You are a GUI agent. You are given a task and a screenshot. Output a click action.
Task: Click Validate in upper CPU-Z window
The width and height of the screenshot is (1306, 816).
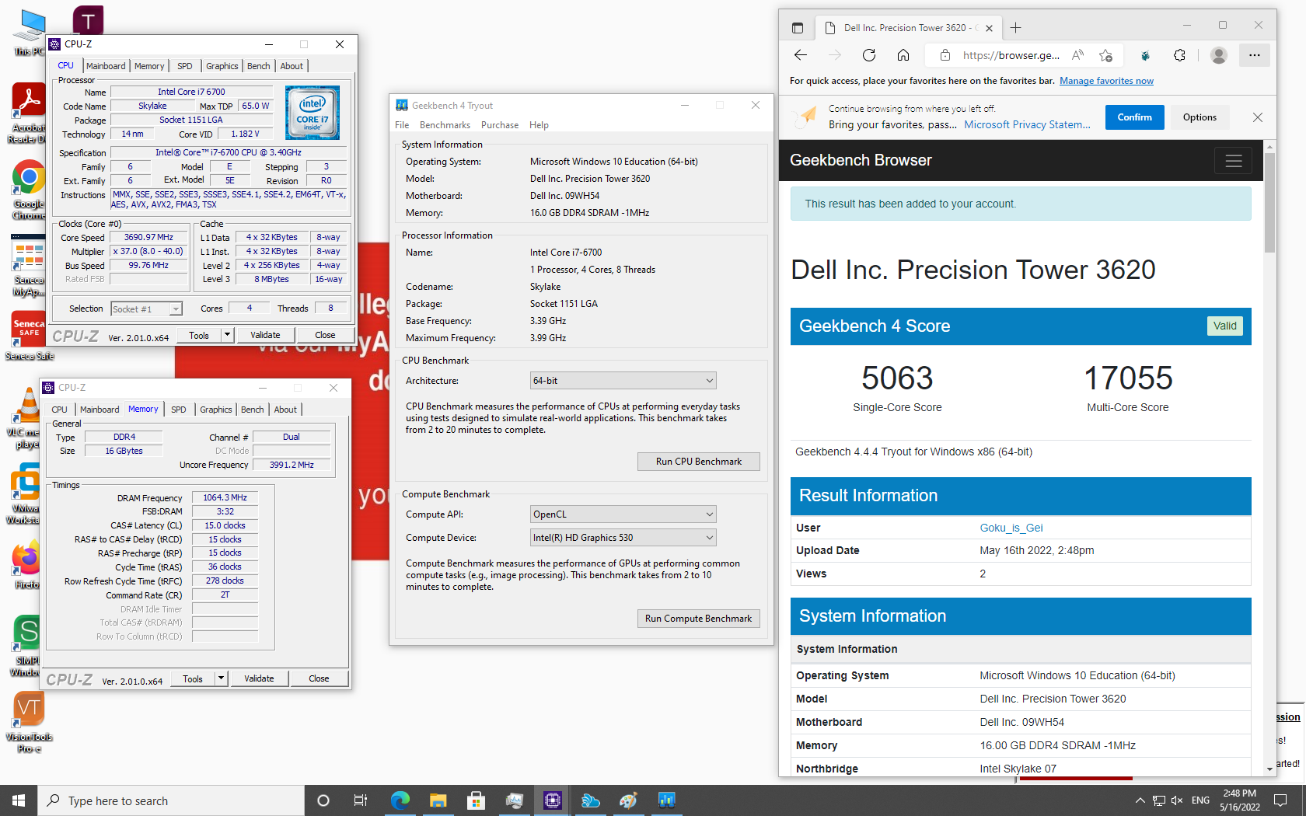pyautogui.click(x=266, y=335)
